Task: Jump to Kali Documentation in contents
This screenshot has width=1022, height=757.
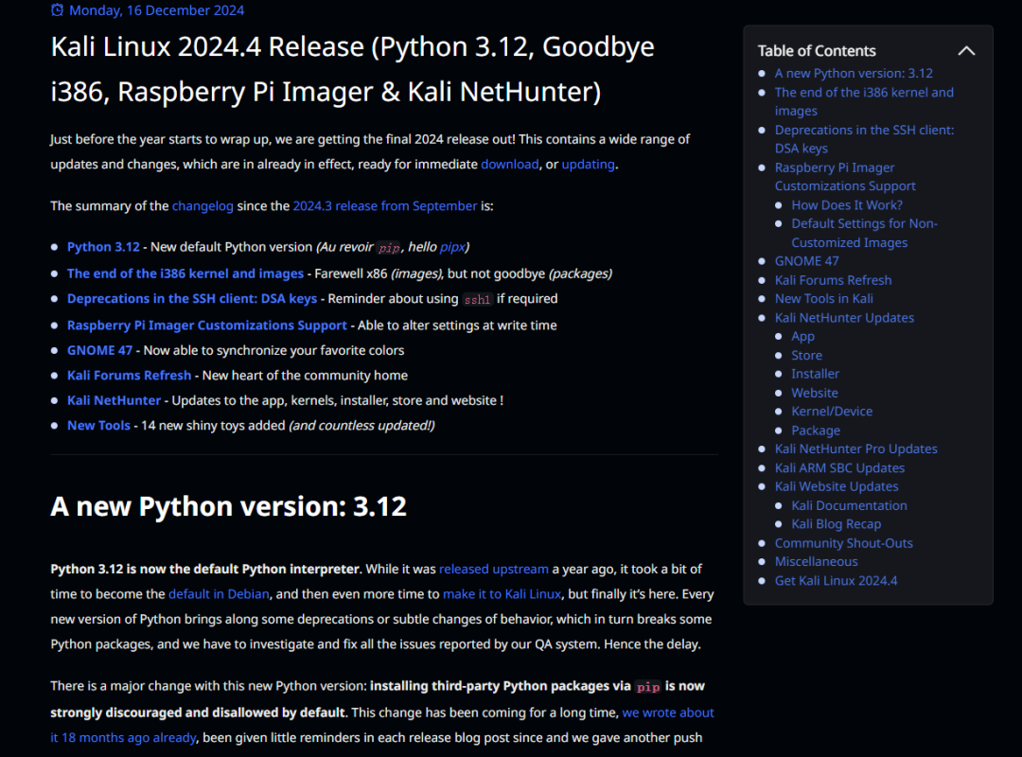Action: tap(849, 506)
